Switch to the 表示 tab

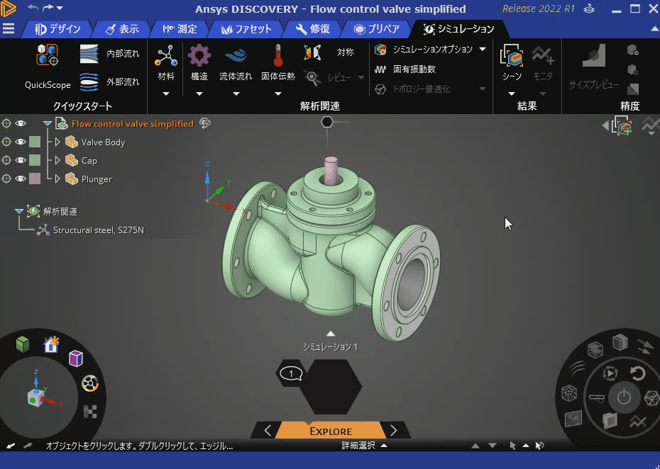[x=123, y=29]
